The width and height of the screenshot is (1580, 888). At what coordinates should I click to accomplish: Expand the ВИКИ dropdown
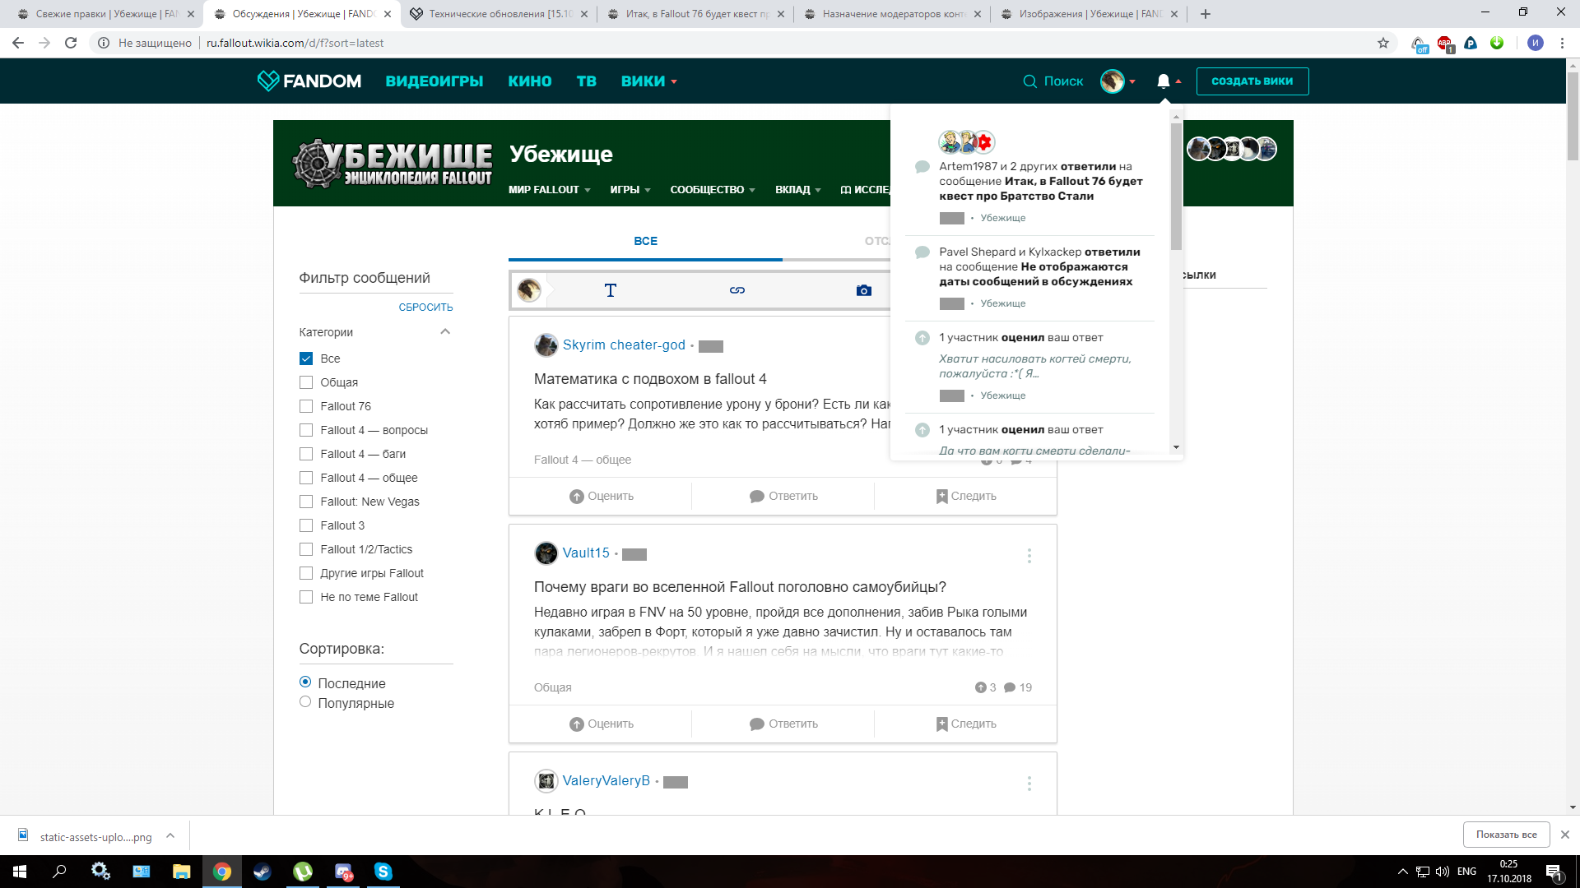(x=648, y=81)
